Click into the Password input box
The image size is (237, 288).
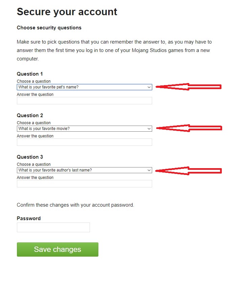53,227
